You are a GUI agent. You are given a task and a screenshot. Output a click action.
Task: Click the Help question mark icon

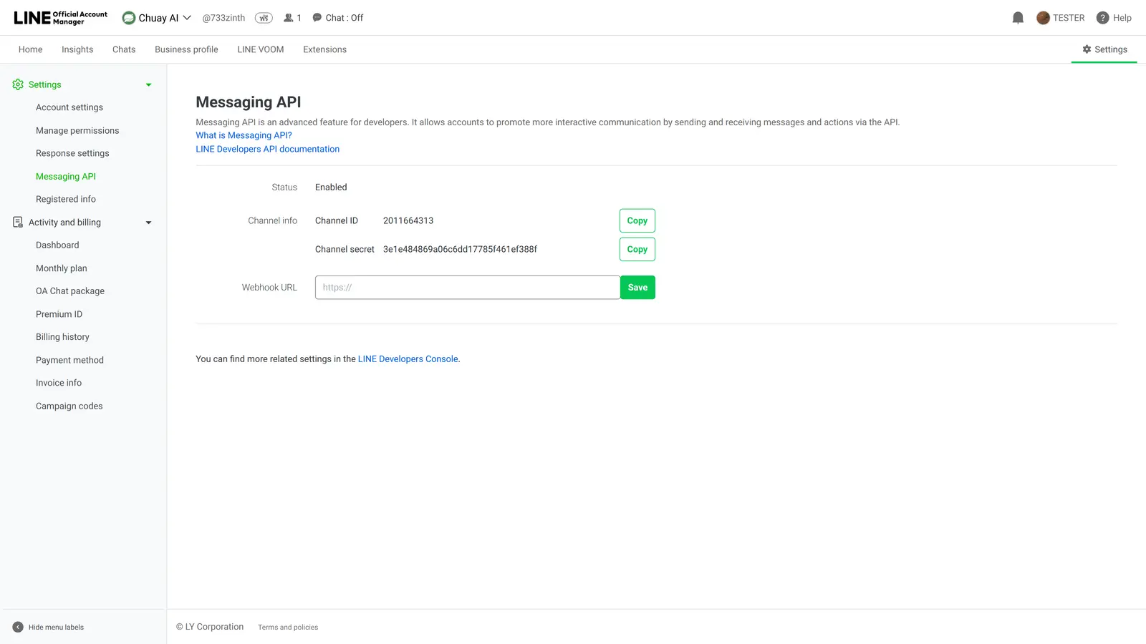[x=1102, y=18]
